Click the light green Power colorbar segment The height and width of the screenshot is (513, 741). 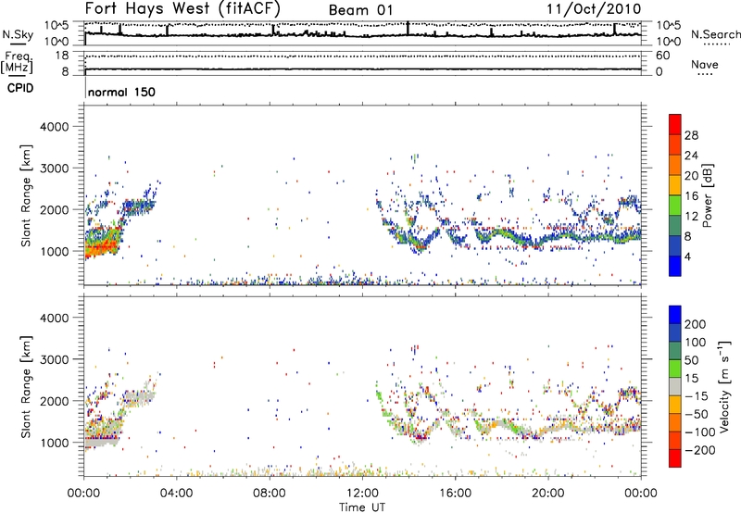pyautogui.click(x=675, y=206)
